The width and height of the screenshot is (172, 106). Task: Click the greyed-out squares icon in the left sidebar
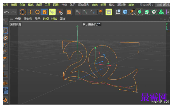pos(5,67)
